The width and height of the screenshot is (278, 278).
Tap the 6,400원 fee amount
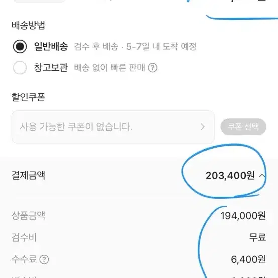pos(248,259)
